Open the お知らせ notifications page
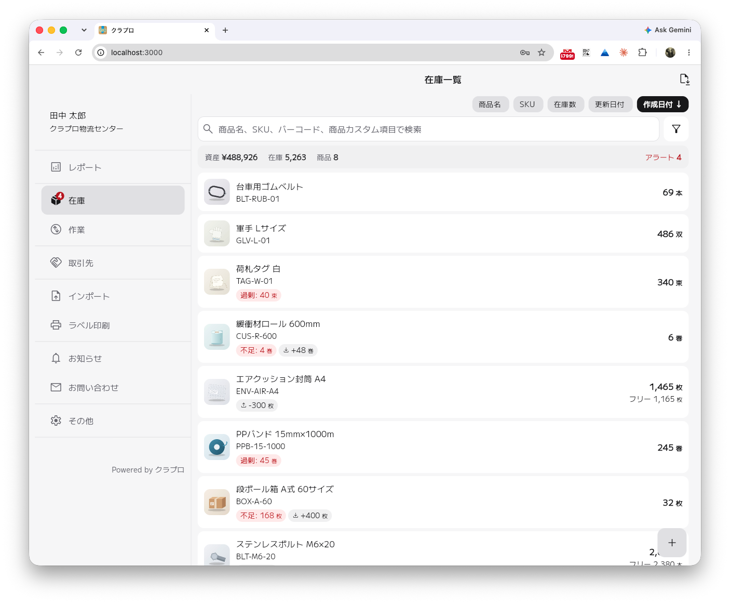Viewport: 730px width, 604px height. pyautogui.click(x=113, y=359)
